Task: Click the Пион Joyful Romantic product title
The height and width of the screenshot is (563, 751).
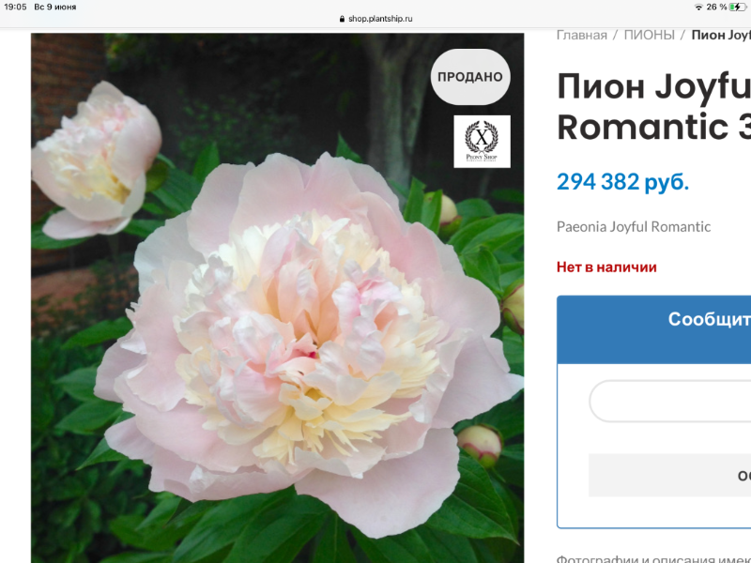Action: (x=653, y=106)
